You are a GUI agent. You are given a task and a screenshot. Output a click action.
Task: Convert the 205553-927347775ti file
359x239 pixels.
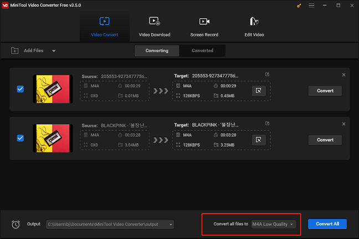click(x=325, y=91)
